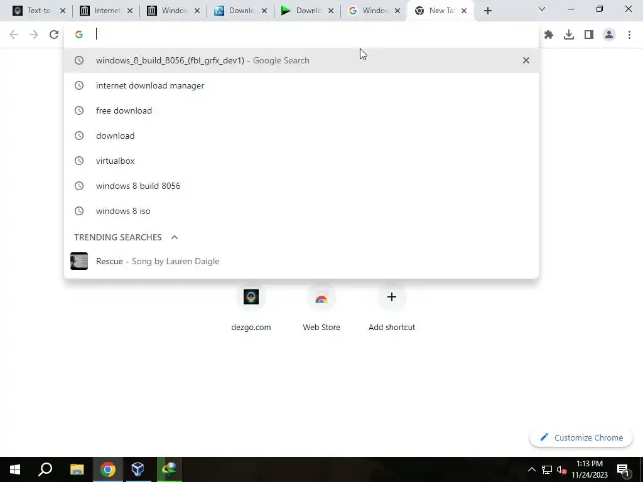Open the network tray icon

[547, 469]
